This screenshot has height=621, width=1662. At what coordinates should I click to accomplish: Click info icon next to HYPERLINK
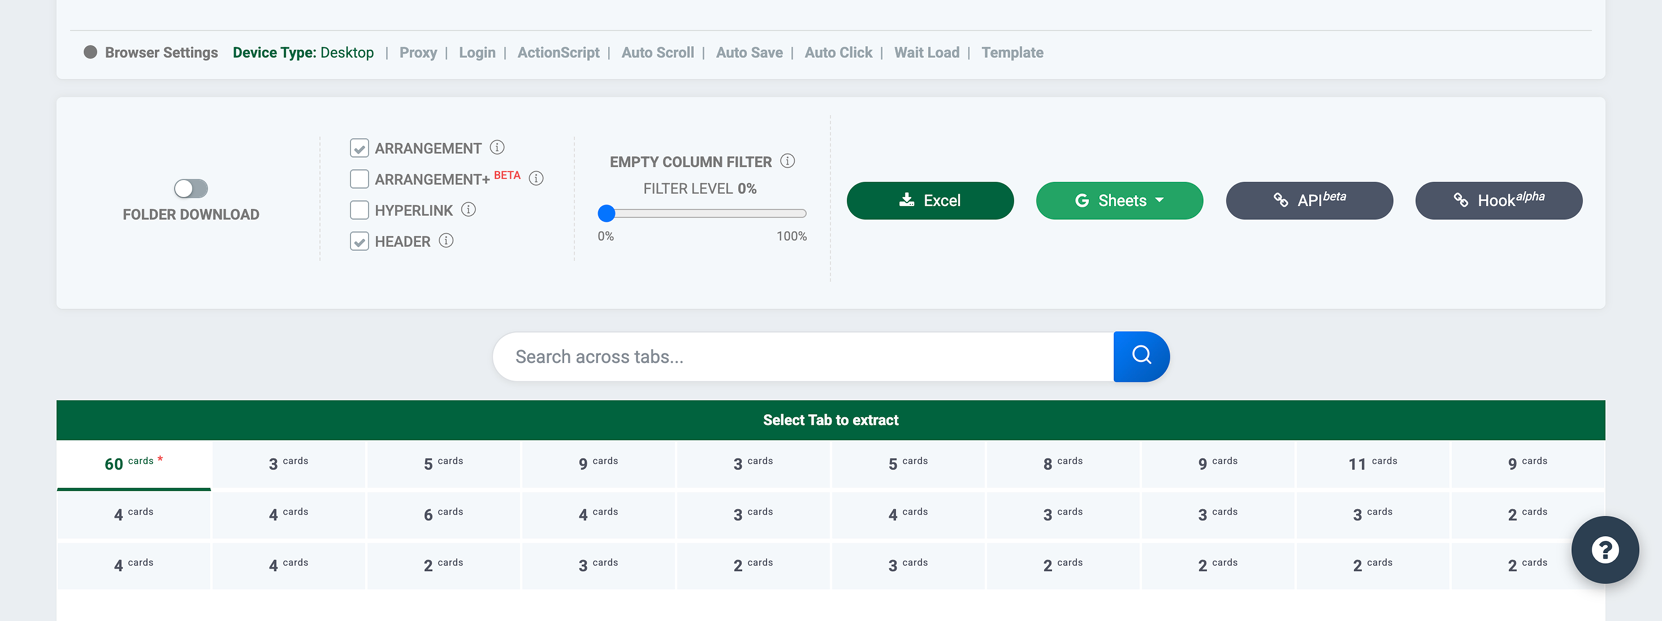469,209
